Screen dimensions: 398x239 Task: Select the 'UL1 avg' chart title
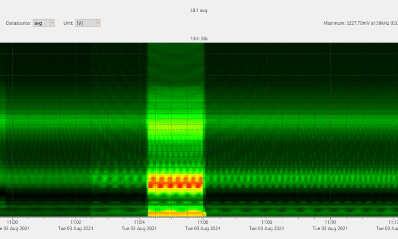[199, 10]
